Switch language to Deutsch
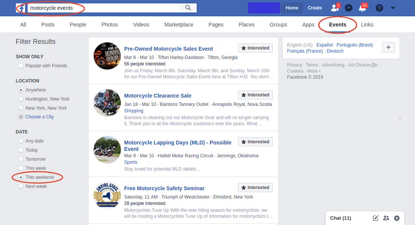 [335, 51]
